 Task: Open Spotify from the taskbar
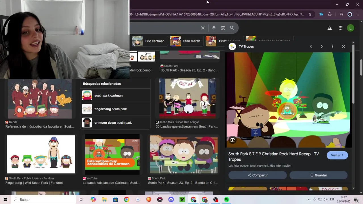point(227,199)
